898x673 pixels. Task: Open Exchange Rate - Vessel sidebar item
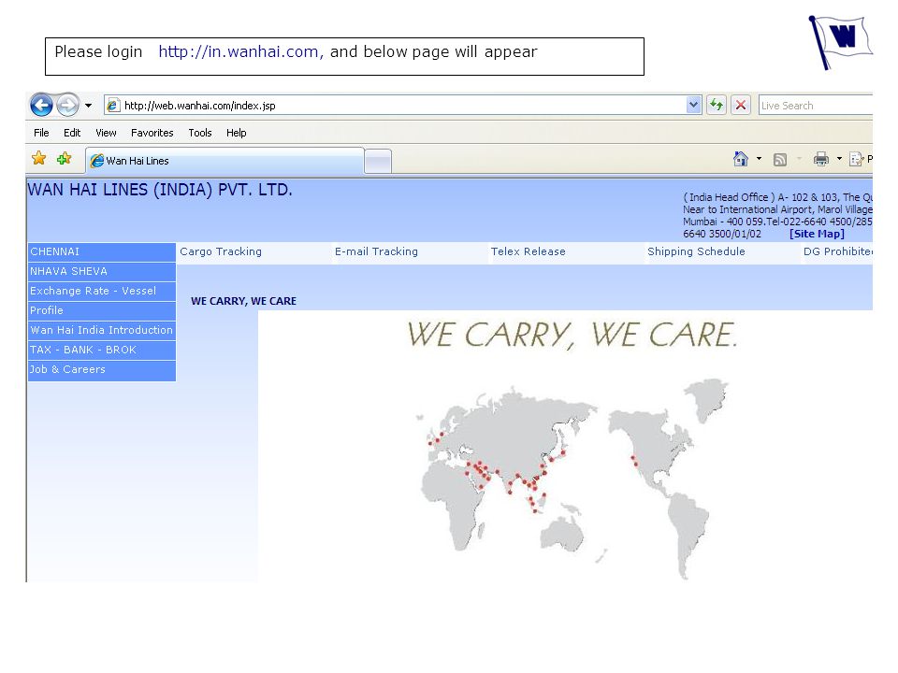pos(101,291)
